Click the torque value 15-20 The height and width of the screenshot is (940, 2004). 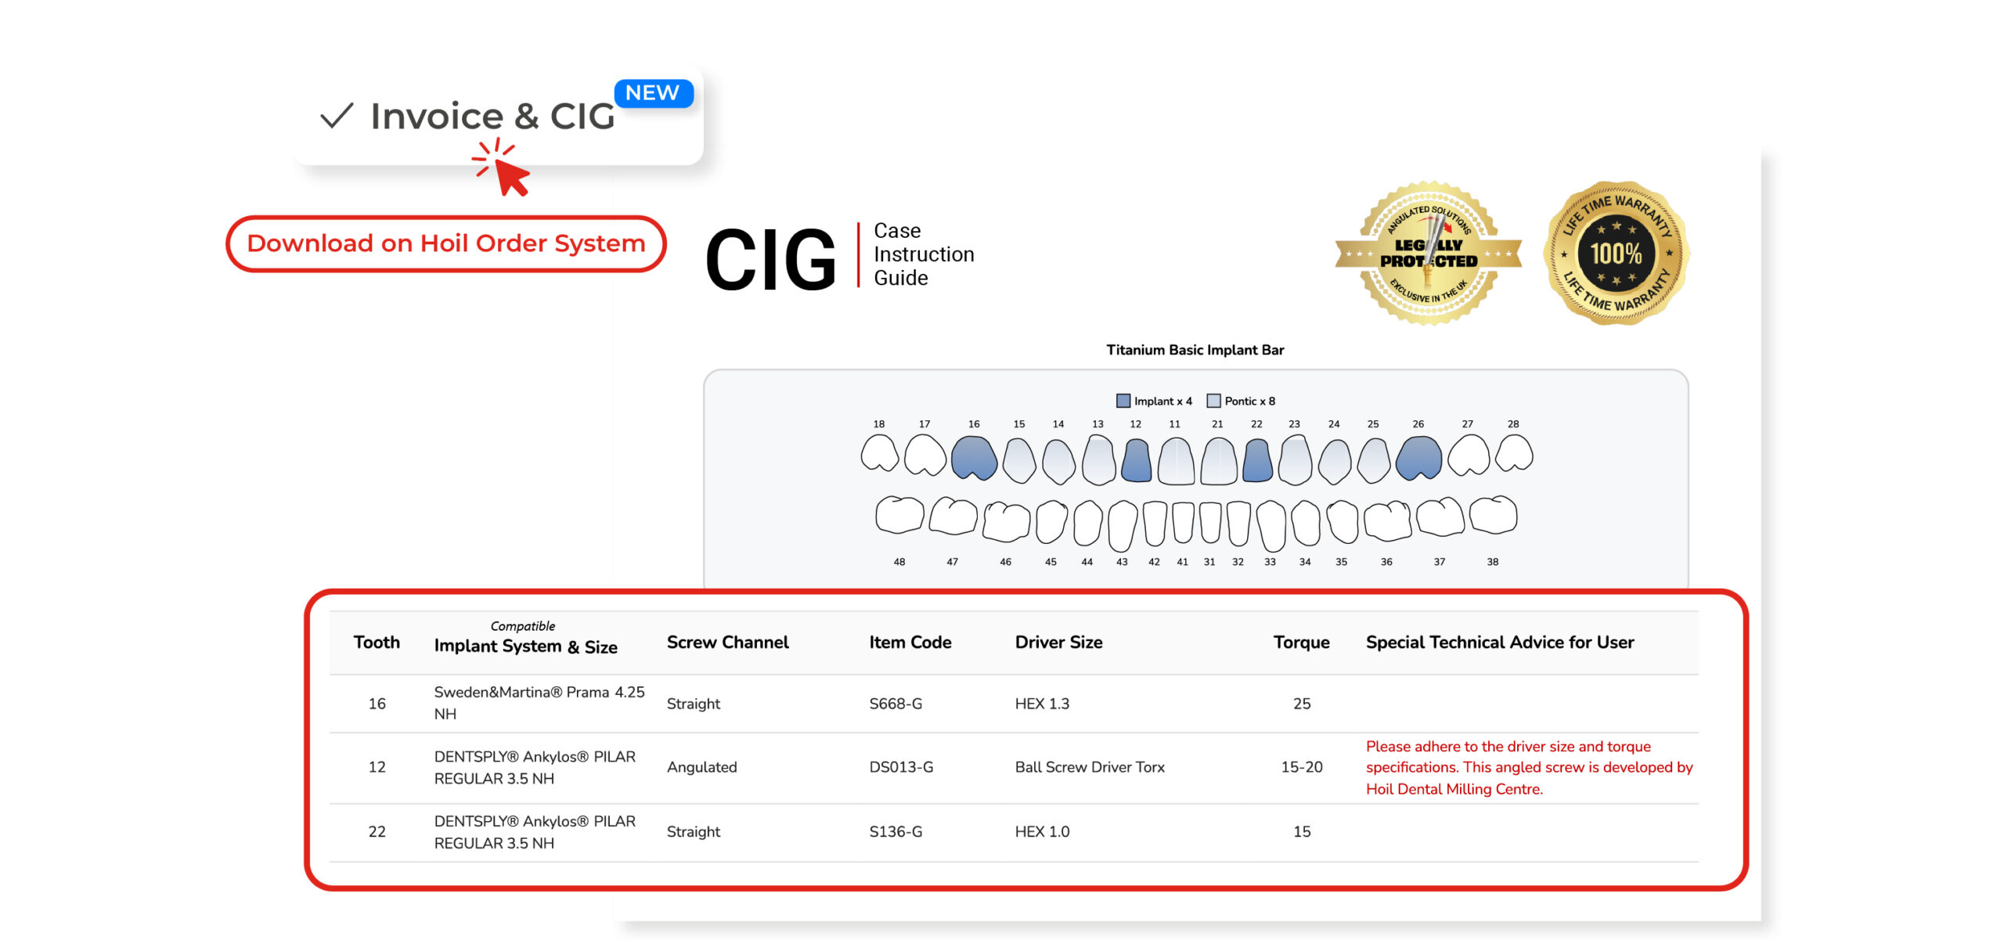tap(1302, 767)
